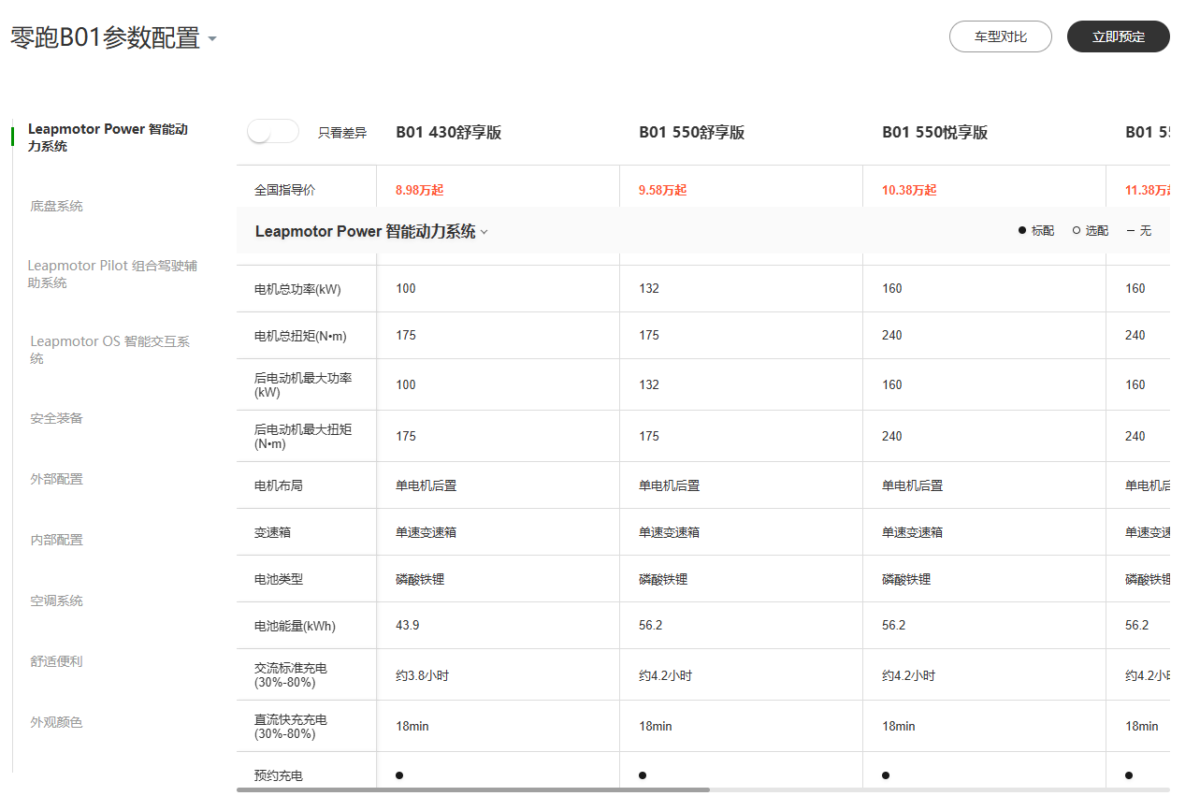Click the 预约充电 dot under B01 550悦享版
The width and height of the screenshot is (1200, 796).
click(886, 775)
